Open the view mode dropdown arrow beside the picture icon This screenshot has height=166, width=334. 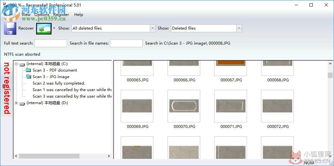pos(54,28)
